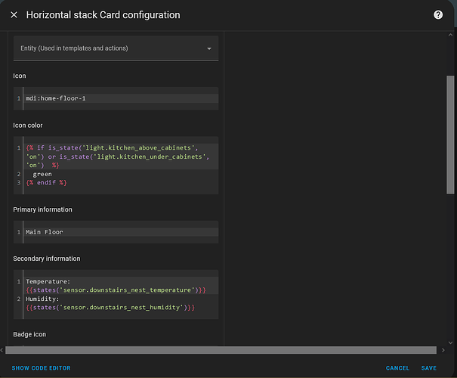Screen dimensions: 457x378
Task: Click the 'green' line in Icon color editor
Action: coord(43,174)
